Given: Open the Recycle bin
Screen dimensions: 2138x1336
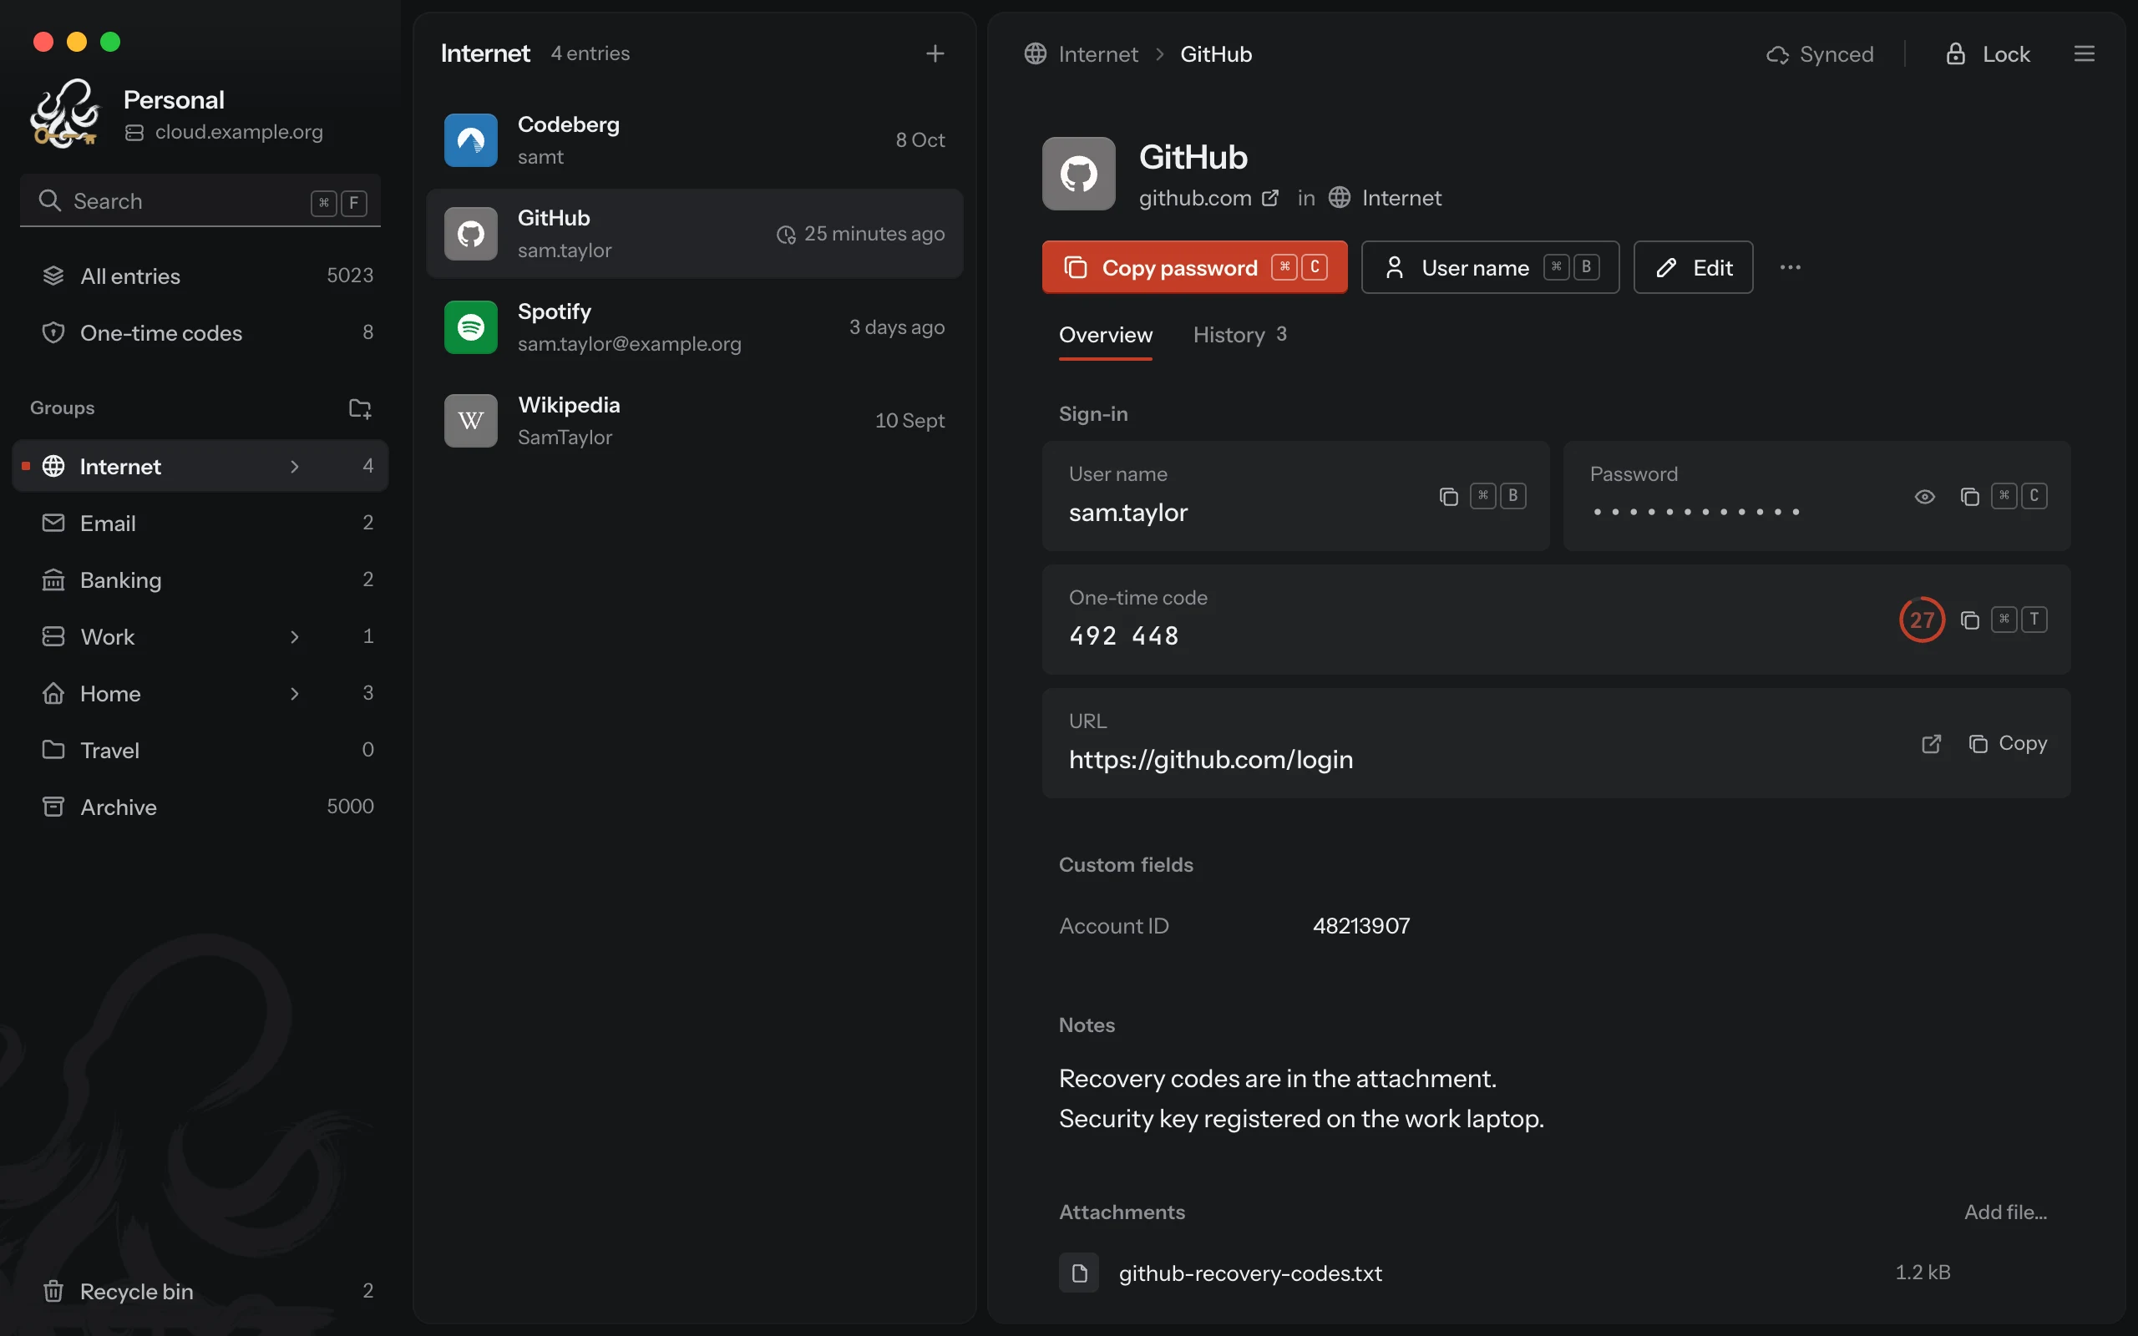Looking at the screenshot, I should 200,1291.
